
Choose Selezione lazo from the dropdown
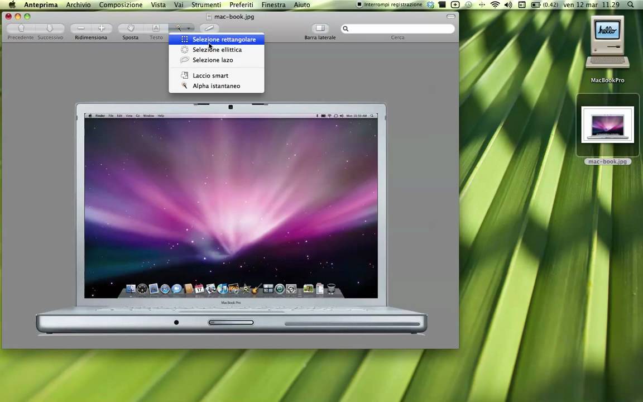(x=216, y=60)
